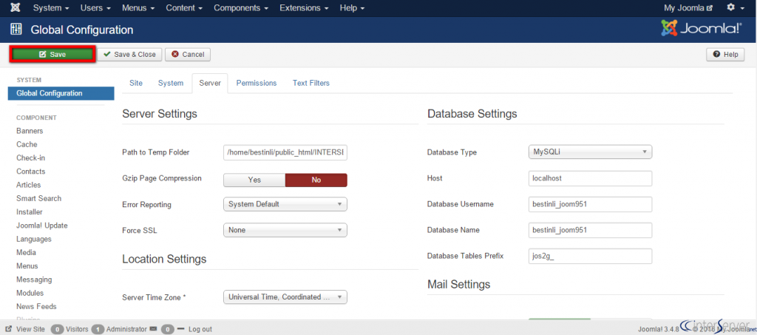The height and width of the screenshot is (335, 757).
Task: Select Global Configuration in sidebar
Action: click(61, 93)
